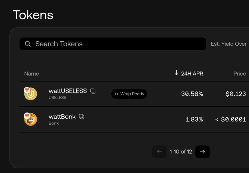Image resolution: width=249 pixels, height=173 pixels.
Task: Click the 1.83% APR for wattBonk
Action: pyautogui.click(x=194, y=119)
